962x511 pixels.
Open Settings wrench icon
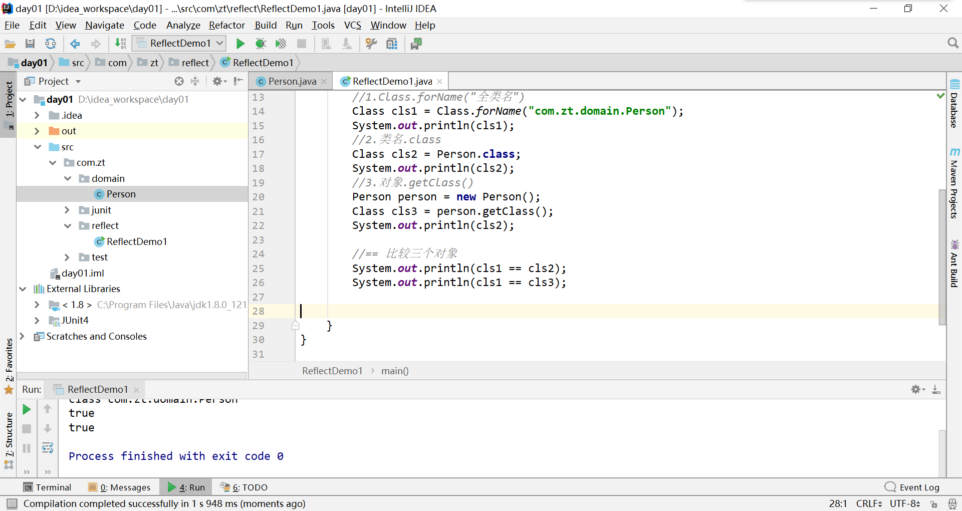tap(371, 44)
